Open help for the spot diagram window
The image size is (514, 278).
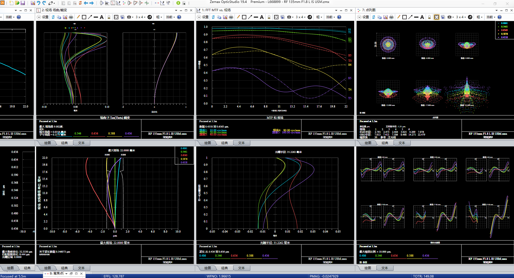click(x=500, y=17)
